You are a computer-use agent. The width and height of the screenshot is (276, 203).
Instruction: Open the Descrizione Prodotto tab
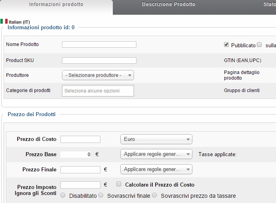[x=168, y=5]
